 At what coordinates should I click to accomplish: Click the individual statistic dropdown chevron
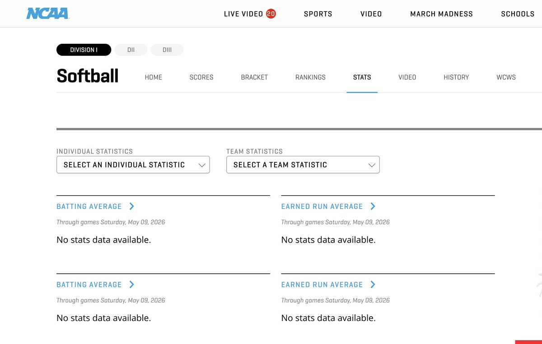click(202, 165)
